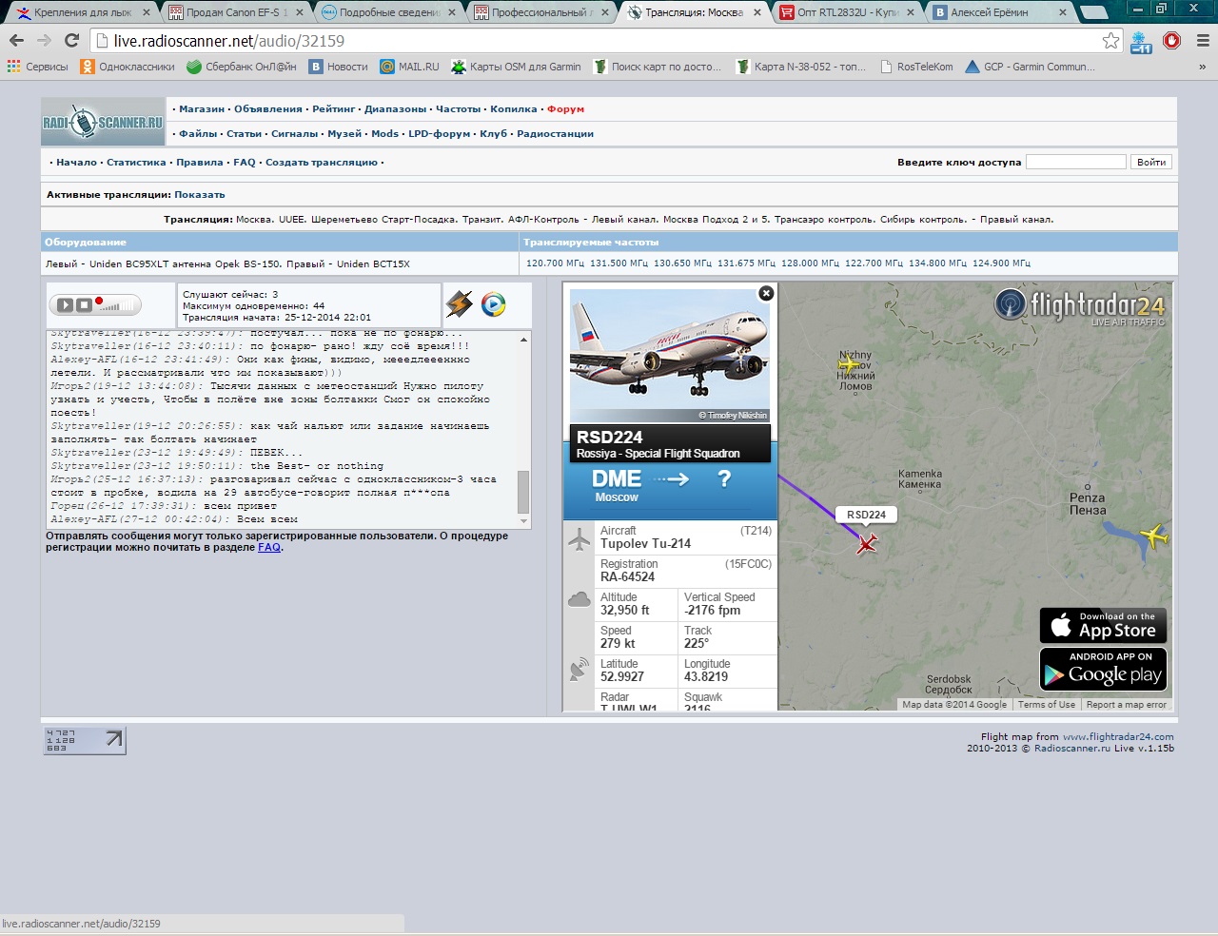
Task: Select the 120.700 МГц frequency
Action: coord(555,263)
